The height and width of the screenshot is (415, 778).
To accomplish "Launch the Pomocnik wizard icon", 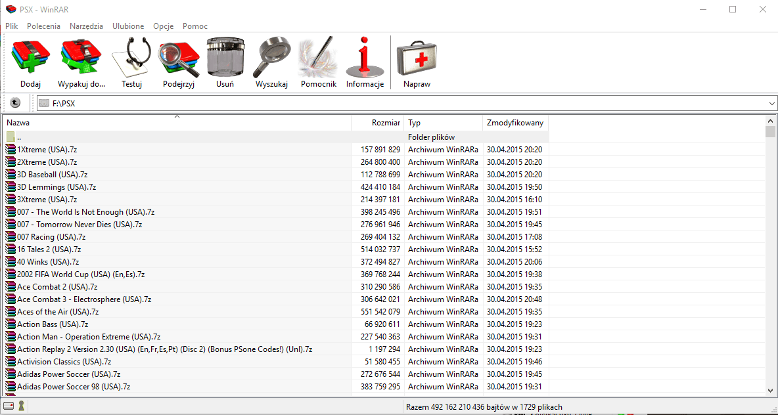I will click(319, 56).
